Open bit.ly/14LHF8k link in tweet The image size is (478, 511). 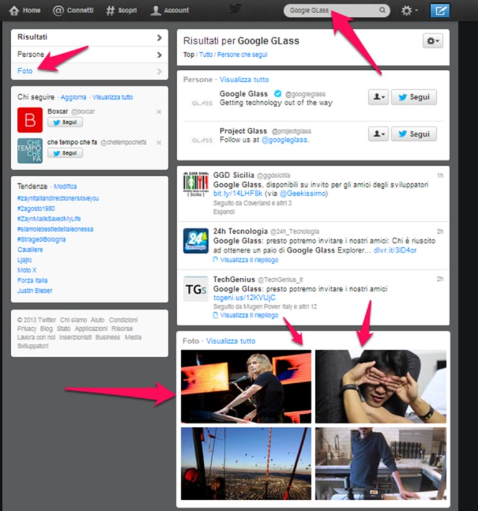click(238, 194)
